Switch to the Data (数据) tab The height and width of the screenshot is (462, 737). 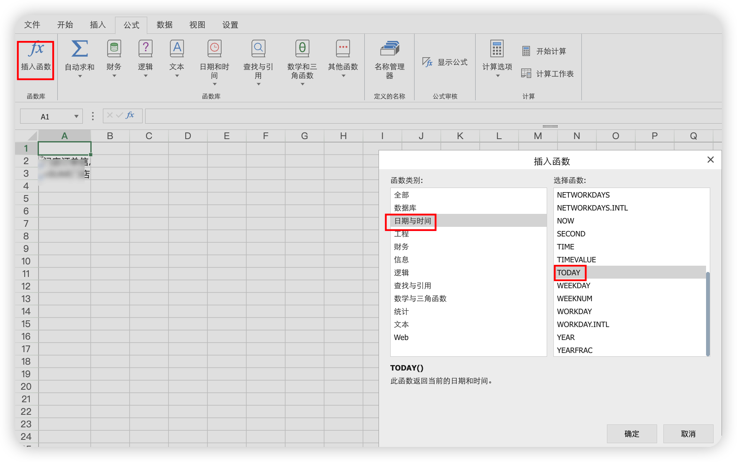click(164, 25)
